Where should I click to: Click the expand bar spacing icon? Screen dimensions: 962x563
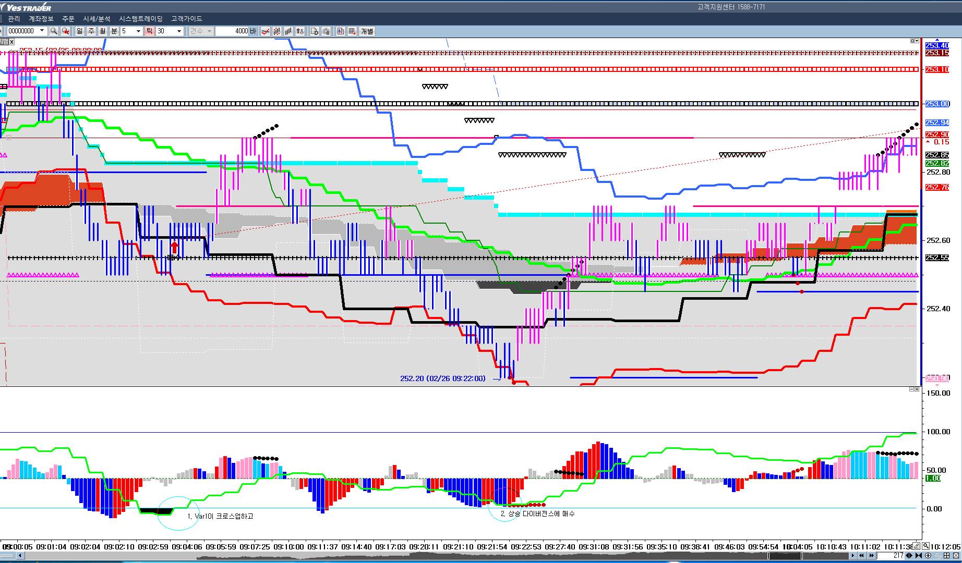click(909, 556)
